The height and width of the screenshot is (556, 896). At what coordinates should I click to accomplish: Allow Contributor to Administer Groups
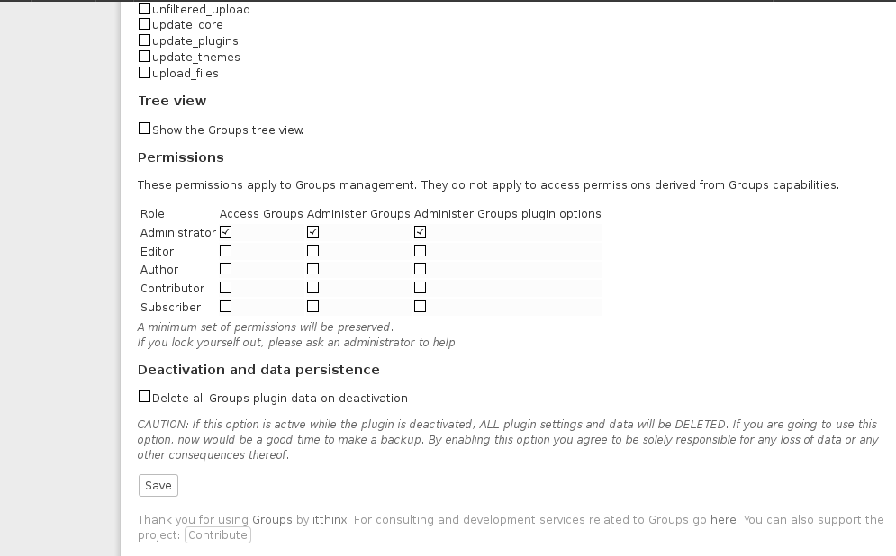click(x=312, y=288)
